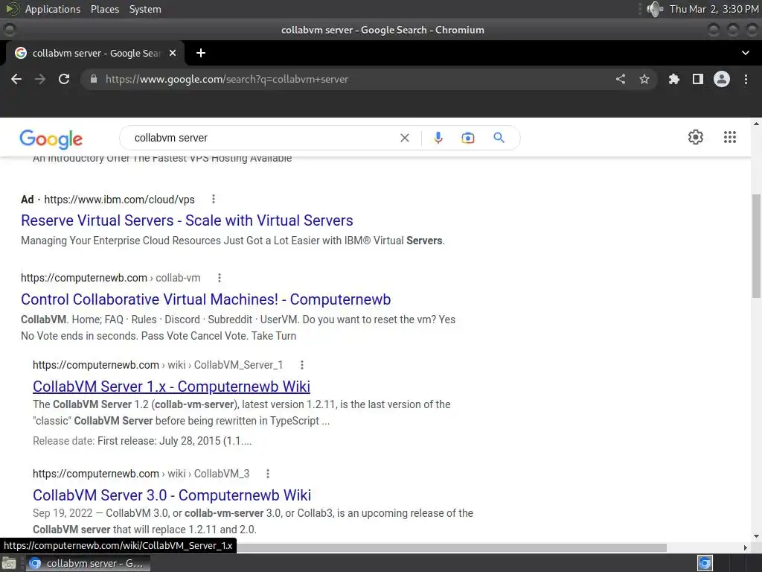Click the scrollbar down arrow
Screen dimensions: 762x572
(x=756, y=536)
